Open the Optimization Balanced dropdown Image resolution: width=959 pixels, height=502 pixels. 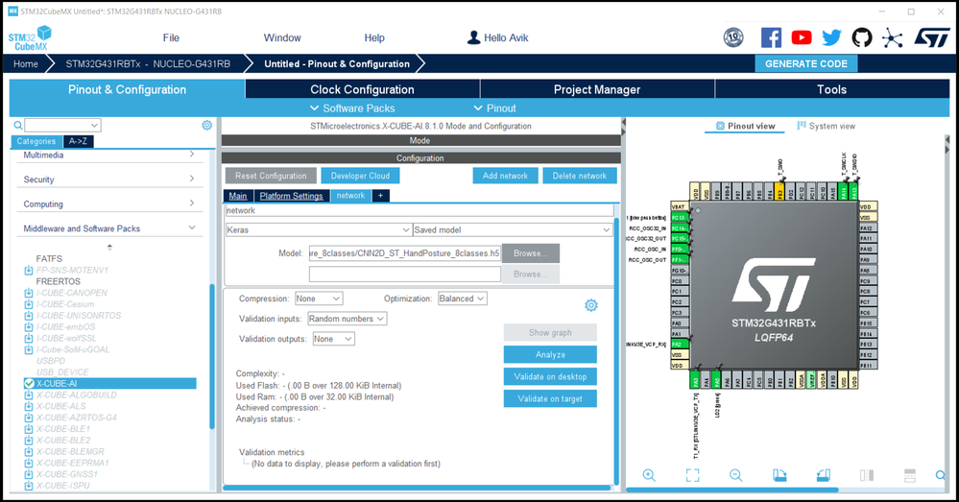click(x=462, y=299)
